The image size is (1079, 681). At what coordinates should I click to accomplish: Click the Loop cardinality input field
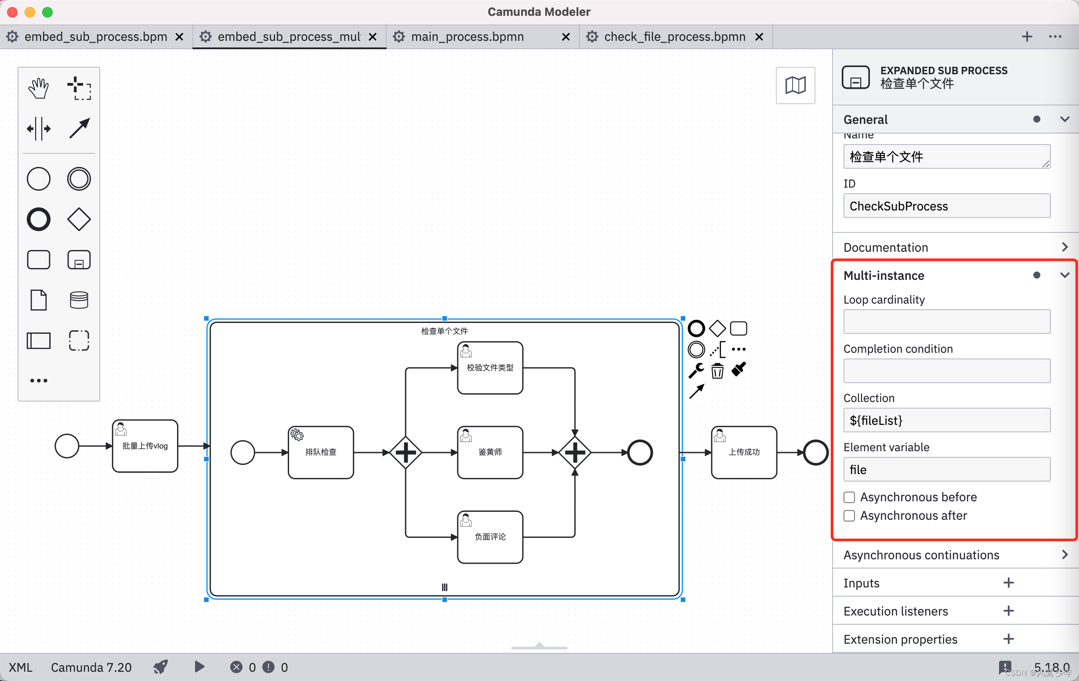click(x=946, y=321)
